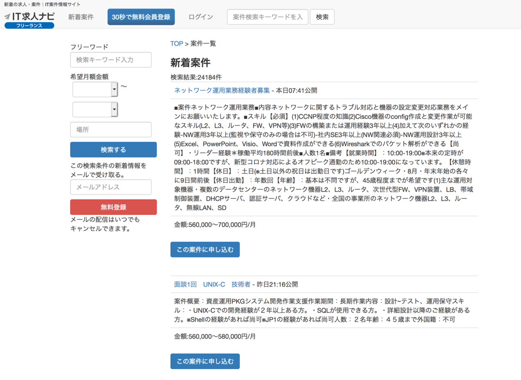Click the 場所 location field
This screenshot has height=380, width=521.
point(111,129)
